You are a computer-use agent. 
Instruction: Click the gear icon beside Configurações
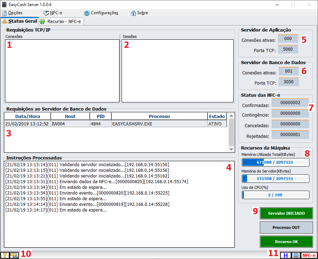click(87, 13)
